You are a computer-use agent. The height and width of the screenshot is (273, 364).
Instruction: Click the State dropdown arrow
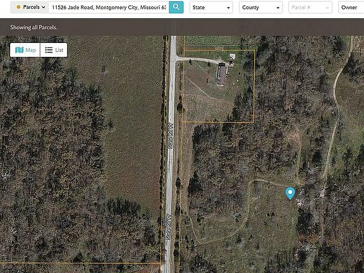tap(228, 8)
